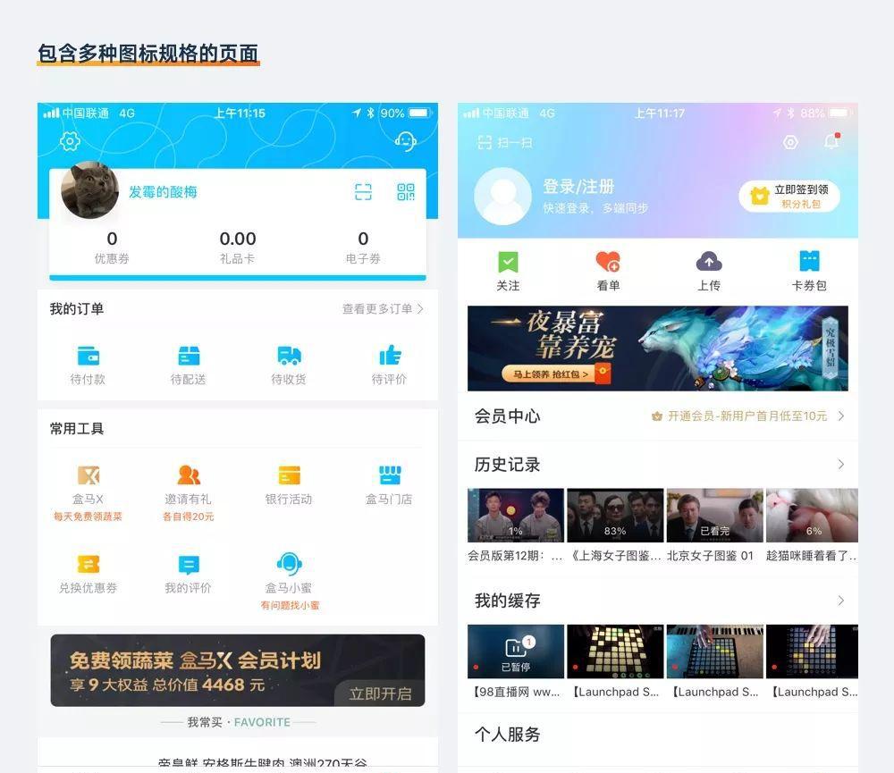Tap the 我常买 · FAVORITE heading
This screenshot has height=773, width=894.
click(x=239, y=722)
